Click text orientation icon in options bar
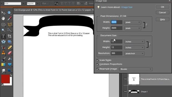This screenshot has width=172, height=97. point(86,4)
